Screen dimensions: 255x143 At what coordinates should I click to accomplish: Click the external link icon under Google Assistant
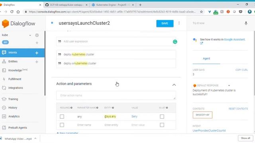coord(202,43)
